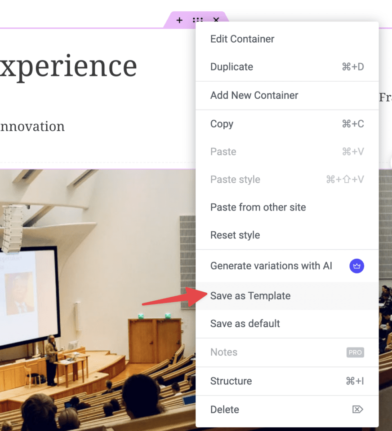Choose Paste from other site
Screen dimensions: 392x431
[x=258, y=207]
